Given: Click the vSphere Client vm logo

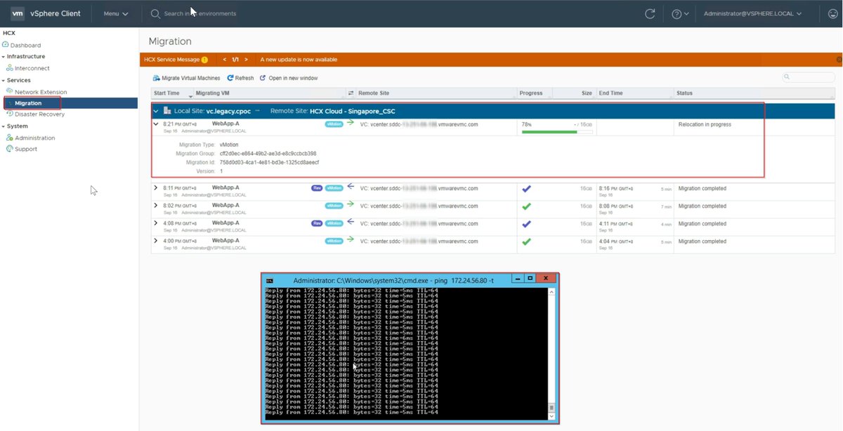Looking at the screenshot, I should pos(18,13).
